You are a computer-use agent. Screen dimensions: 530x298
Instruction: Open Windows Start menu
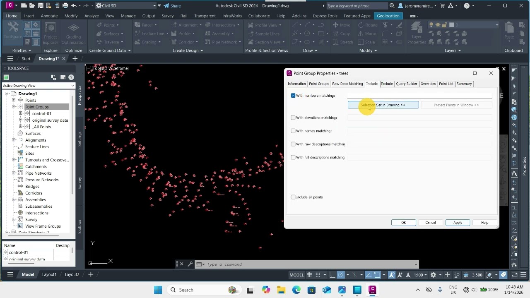coord(158,290)
